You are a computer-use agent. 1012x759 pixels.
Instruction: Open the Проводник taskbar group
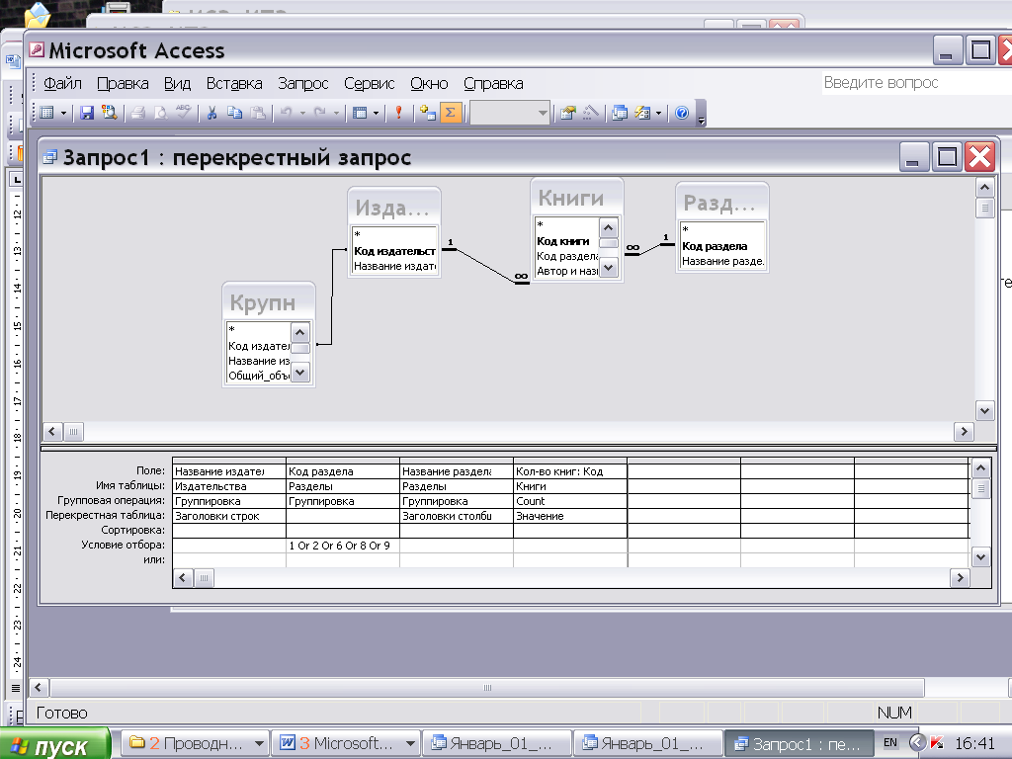pyautogui.click(x=196, y=743)
